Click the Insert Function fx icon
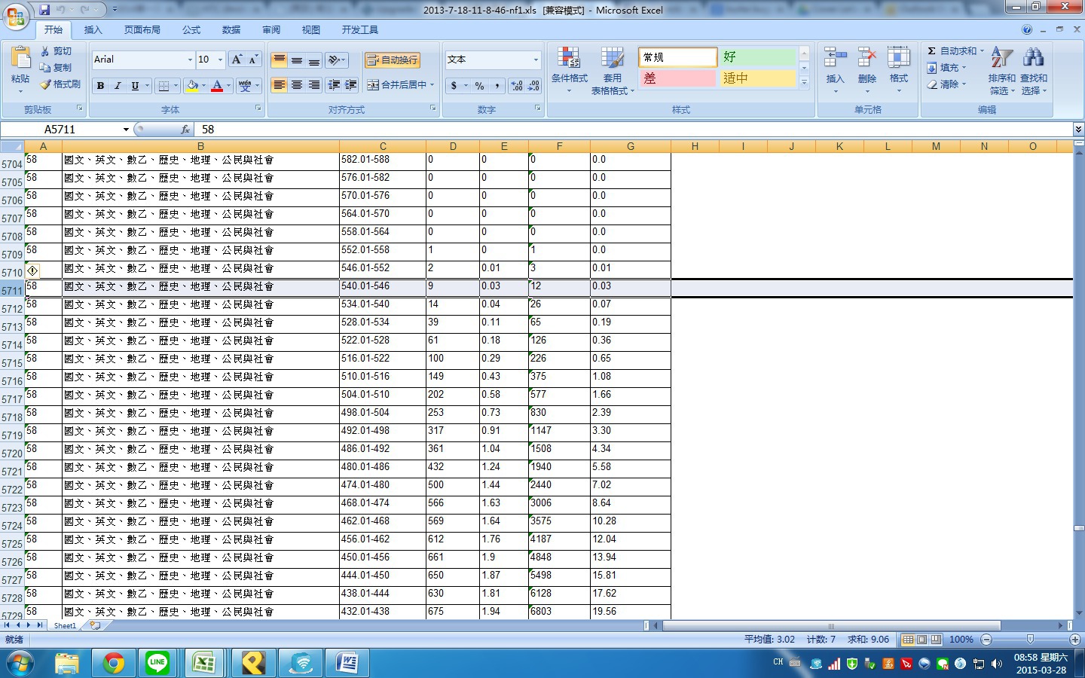The width and height of the screenshot is (1085, 678). click(185, 130)
